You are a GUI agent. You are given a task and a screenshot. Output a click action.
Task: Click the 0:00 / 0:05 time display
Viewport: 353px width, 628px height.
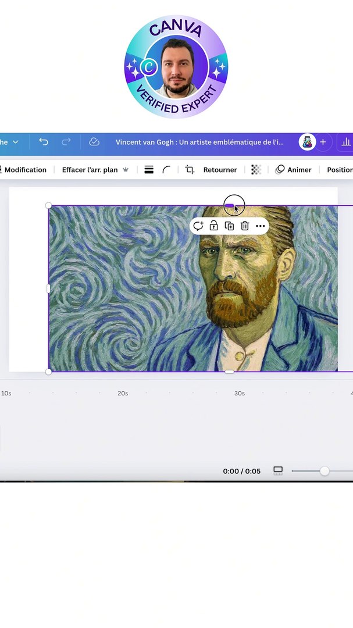pyautogui.click(x=241, y=471)
